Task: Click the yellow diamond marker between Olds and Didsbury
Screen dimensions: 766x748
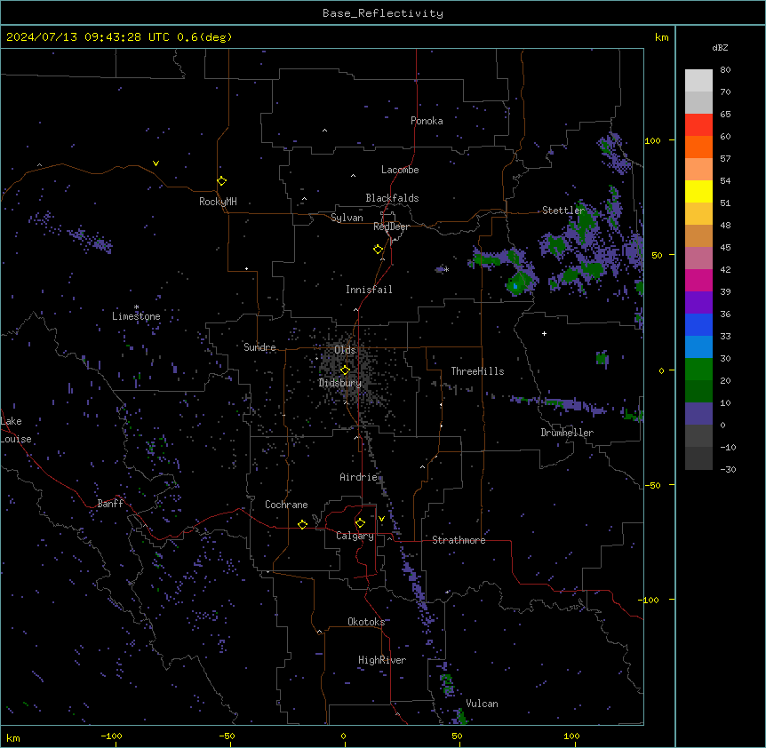Action: 345,370
